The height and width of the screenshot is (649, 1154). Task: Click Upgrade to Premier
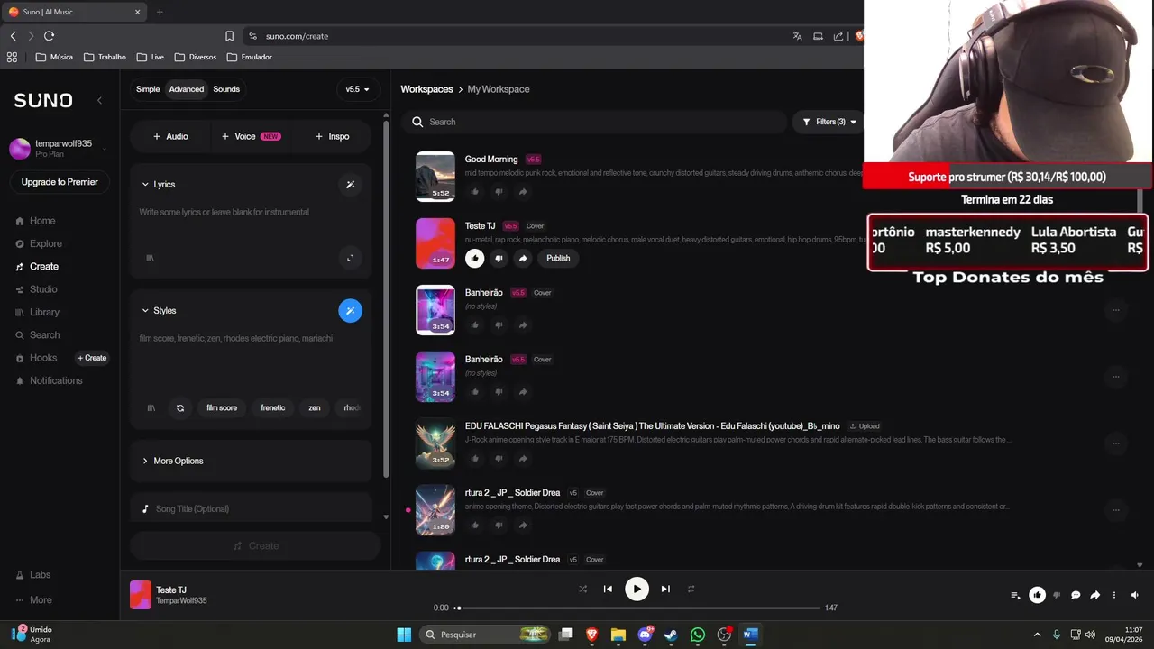60,182
